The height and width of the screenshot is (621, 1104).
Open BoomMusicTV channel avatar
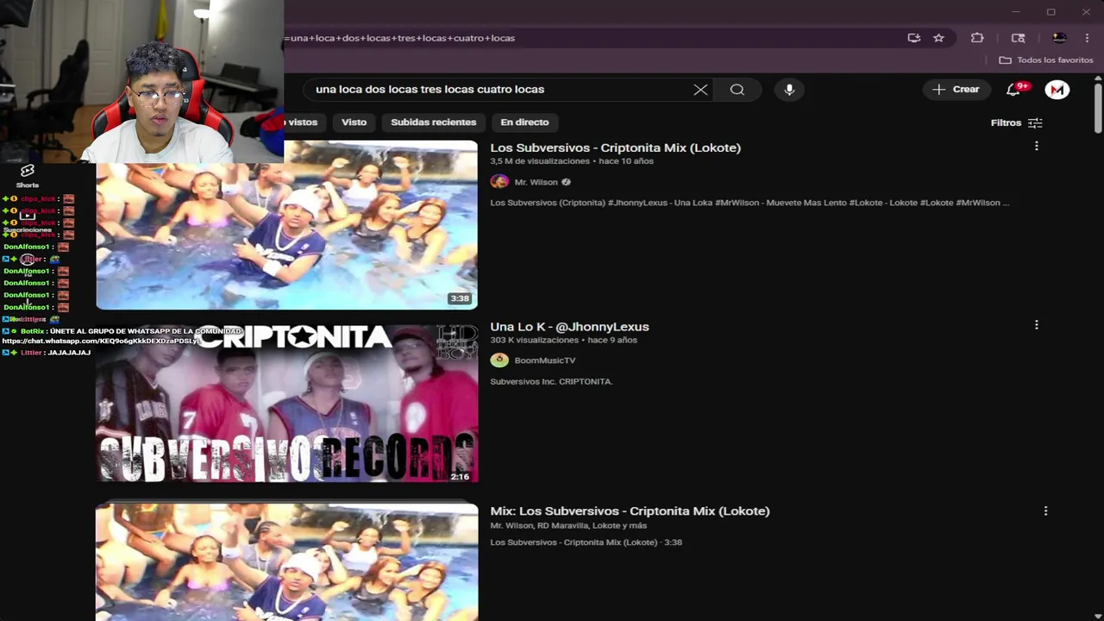[499, 361]
